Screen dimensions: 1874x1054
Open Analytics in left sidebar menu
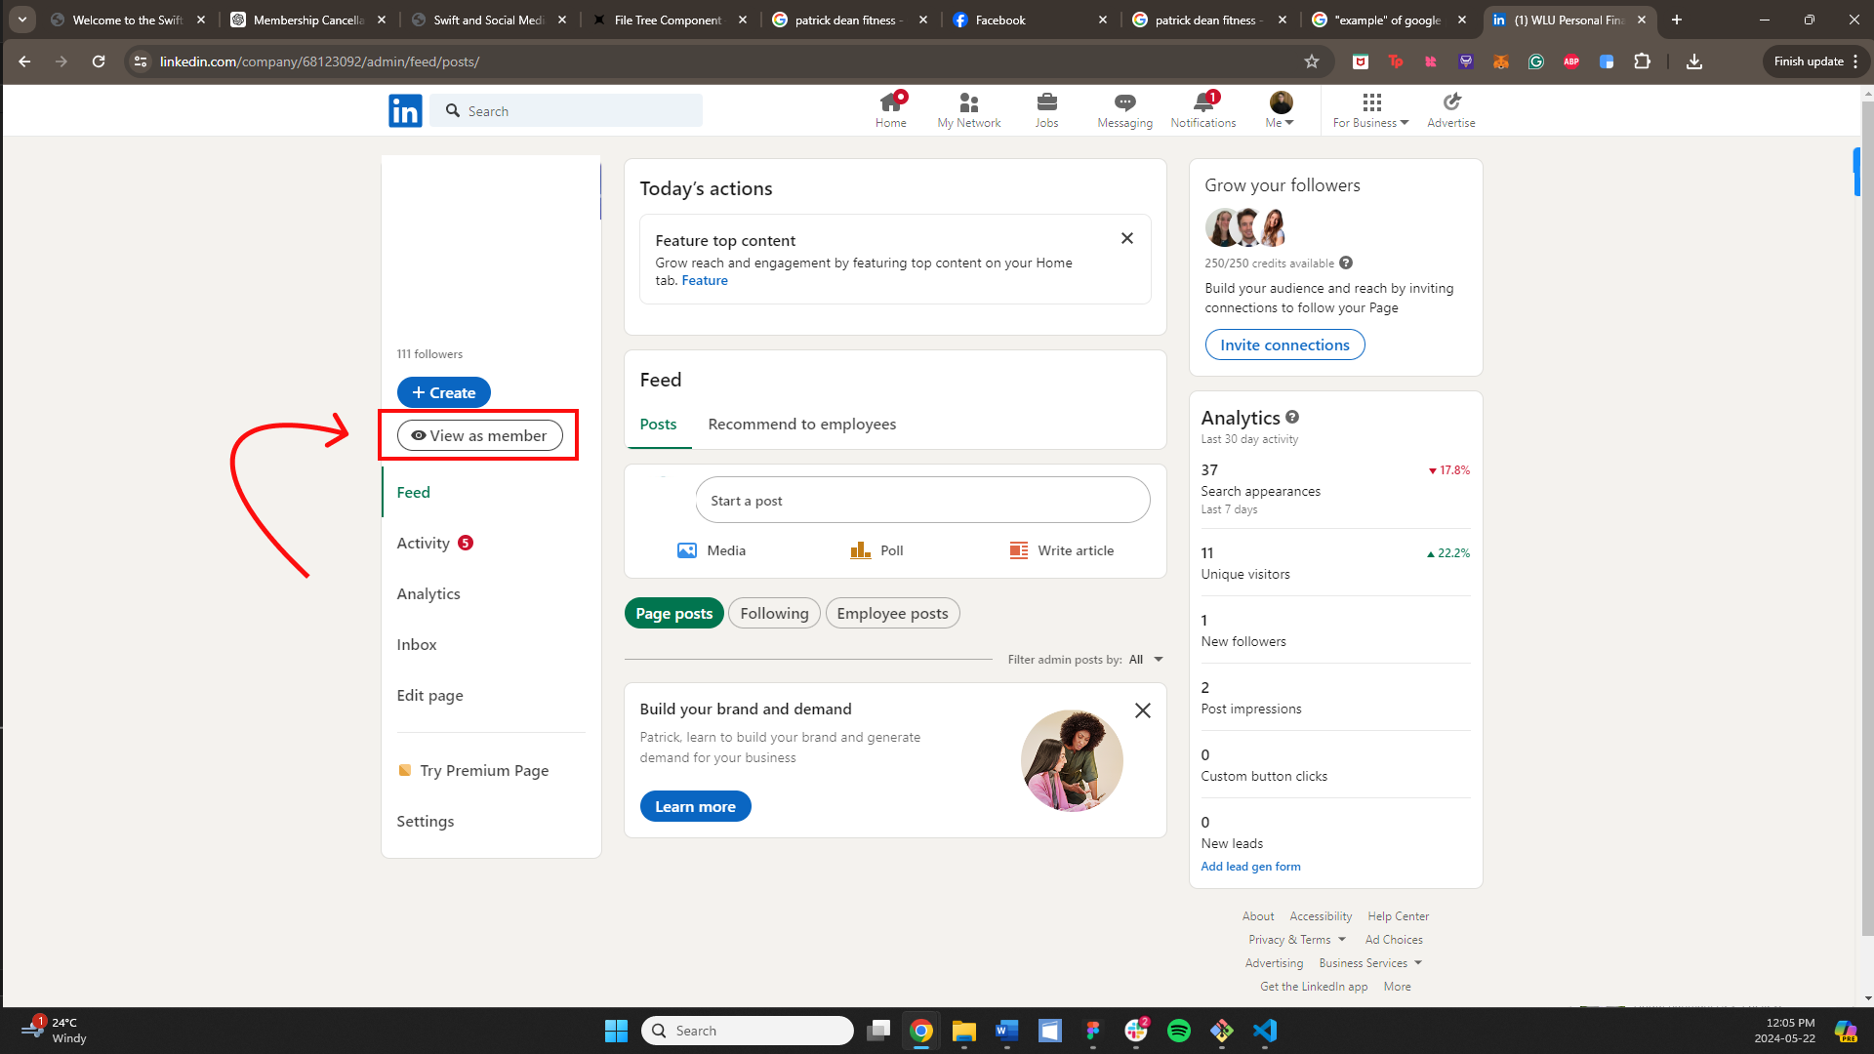tap(428, 593)
